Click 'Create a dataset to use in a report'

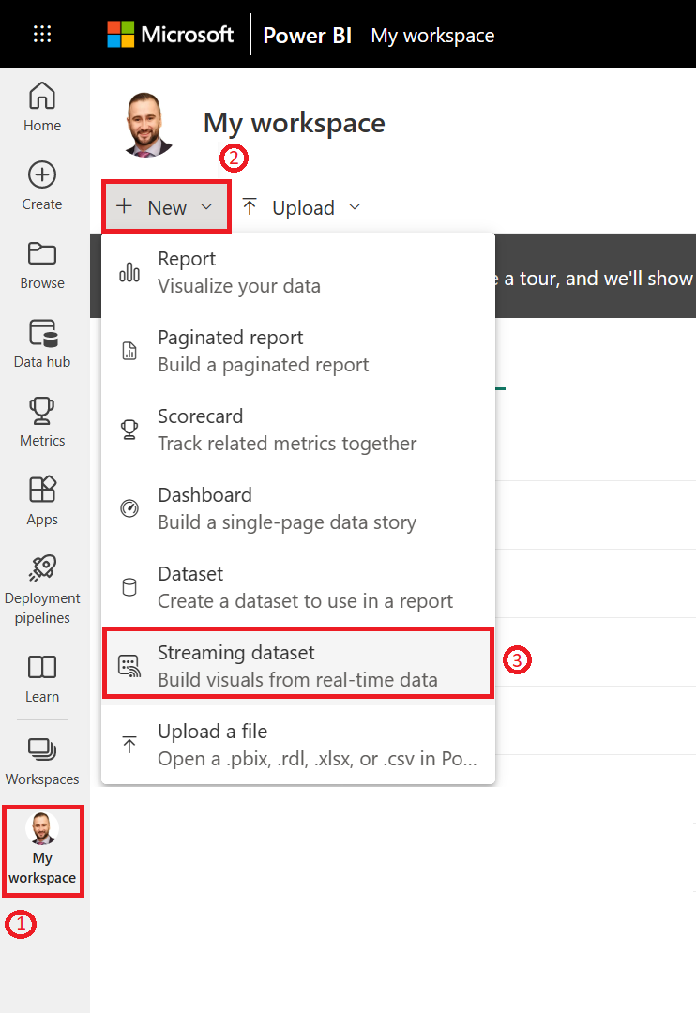click(x=305, y=601)
